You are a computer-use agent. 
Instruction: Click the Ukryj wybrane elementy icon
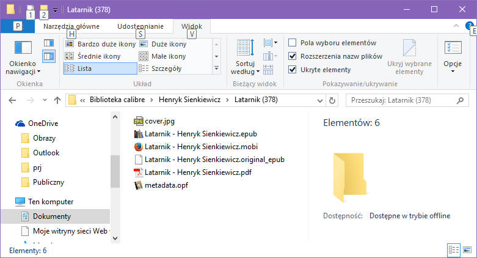pos(409,49)
